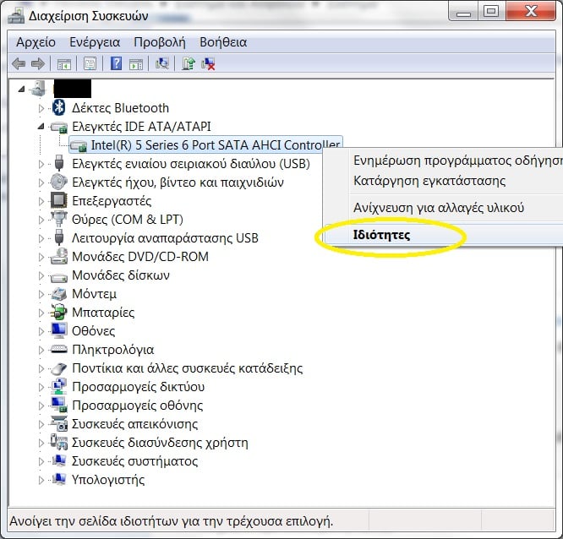
Task: Select the Προσαρμογείς δικτύου label
Action: click(139, 387)
